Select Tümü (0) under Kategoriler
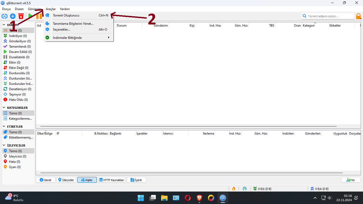Viewport: 363px width, 204px height. 18,113
